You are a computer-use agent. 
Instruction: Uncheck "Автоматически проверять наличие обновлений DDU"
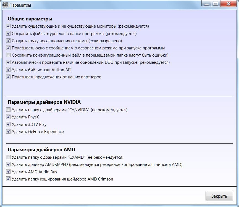pyautogui.click(x=8, y=62)
